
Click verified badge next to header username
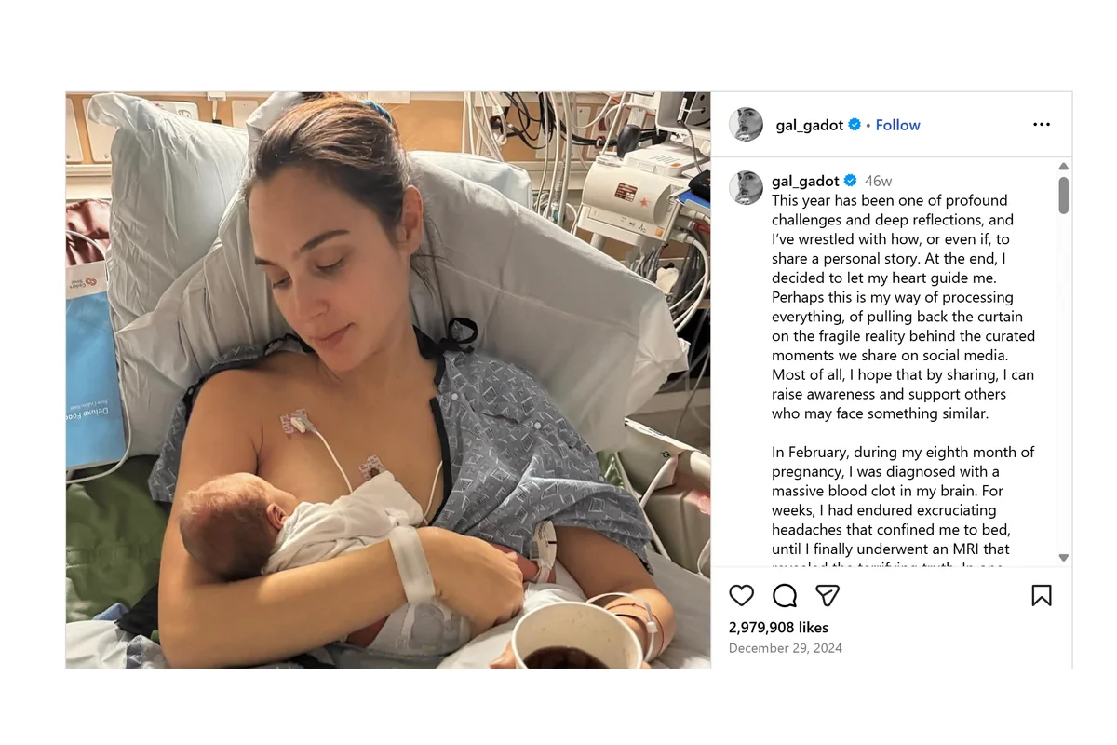tap(855, 125)
